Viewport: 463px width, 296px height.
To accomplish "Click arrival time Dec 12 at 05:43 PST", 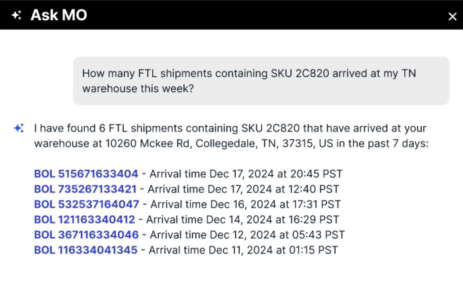I will [x=247, y=235].
